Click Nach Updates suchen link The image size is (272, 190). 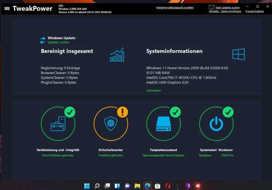pos(228,8)
